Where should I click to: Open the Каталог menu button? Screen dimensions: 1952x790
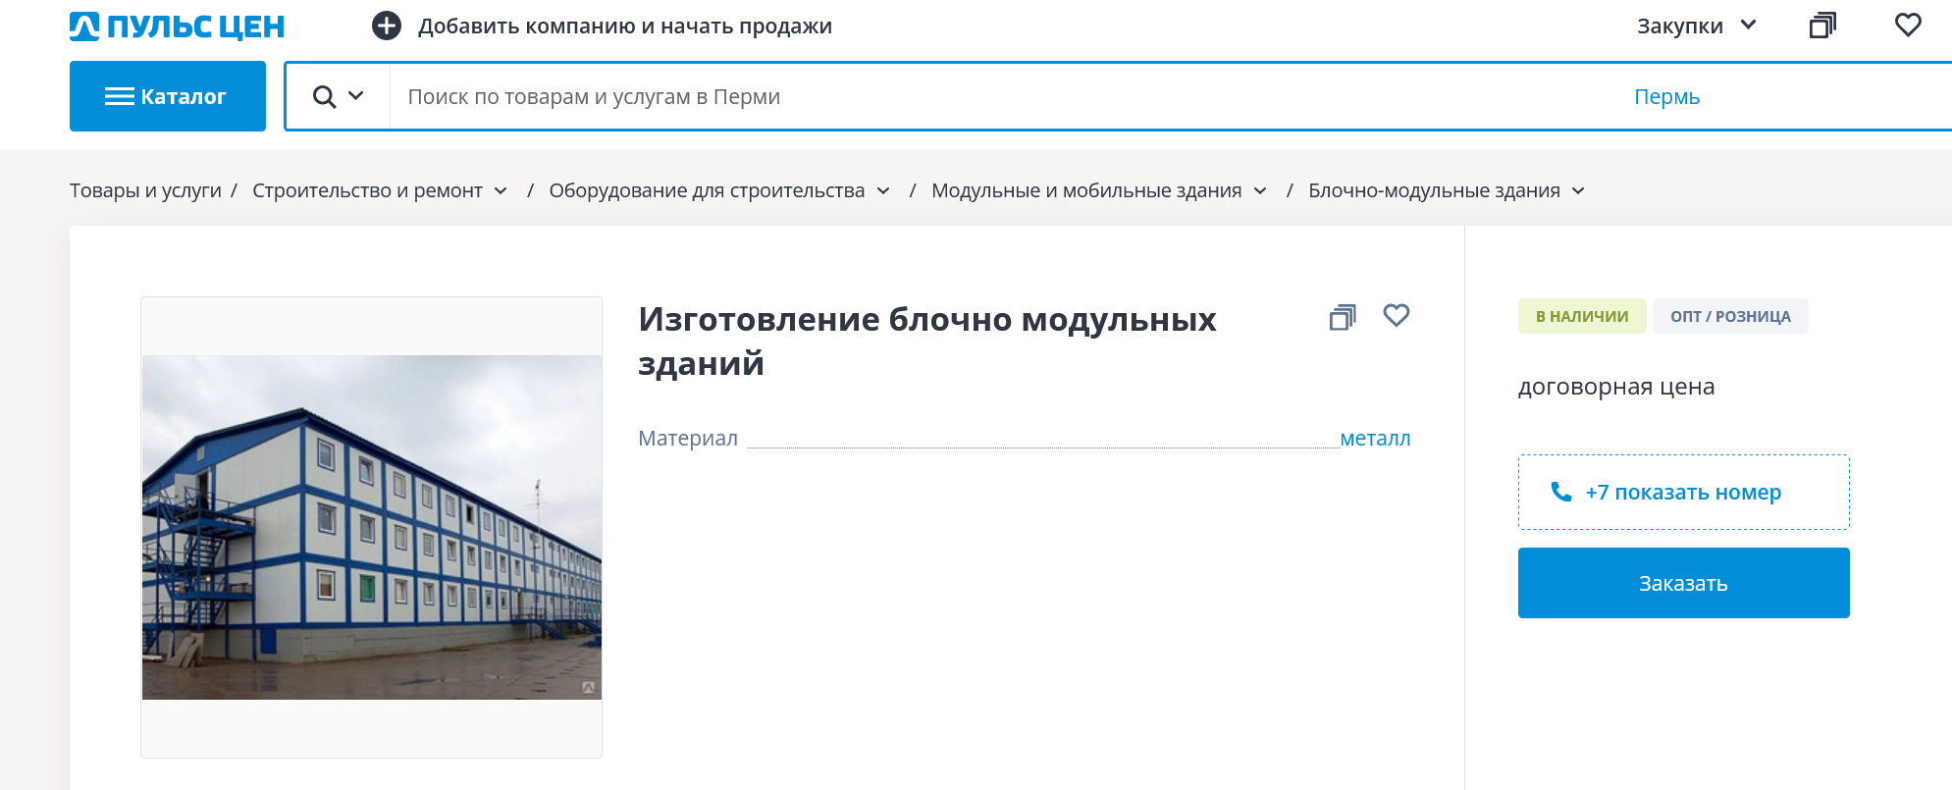168,96
